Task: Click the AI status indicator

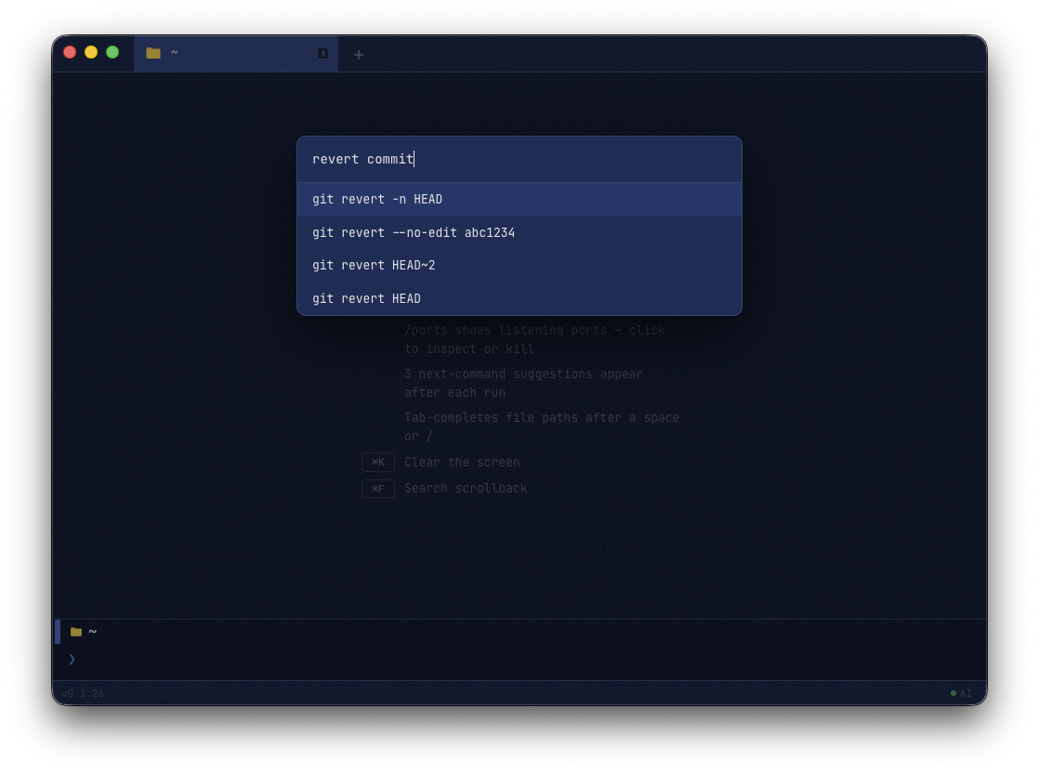Action: [x=961, y=693]
